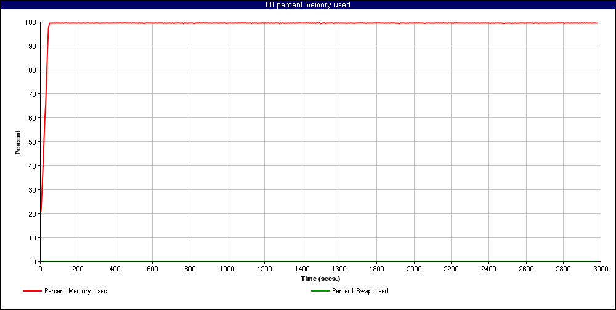The height and width of the screenshot is (310, 616).
Task: Click the 'Percent' y-axis title
Action: pos(18,142)
